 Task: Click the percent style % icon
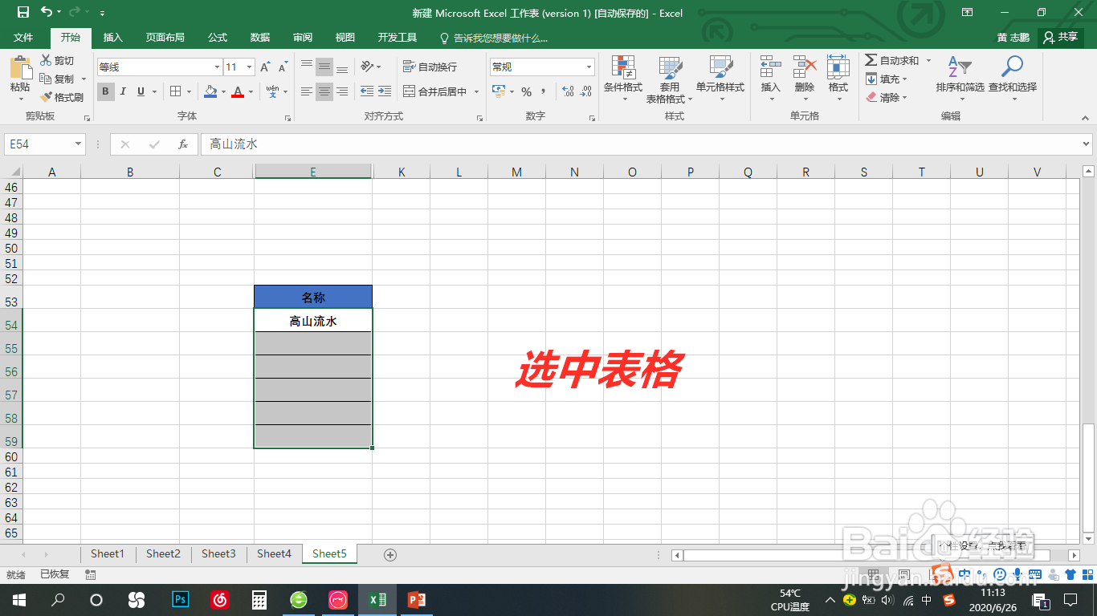point(525,92)
